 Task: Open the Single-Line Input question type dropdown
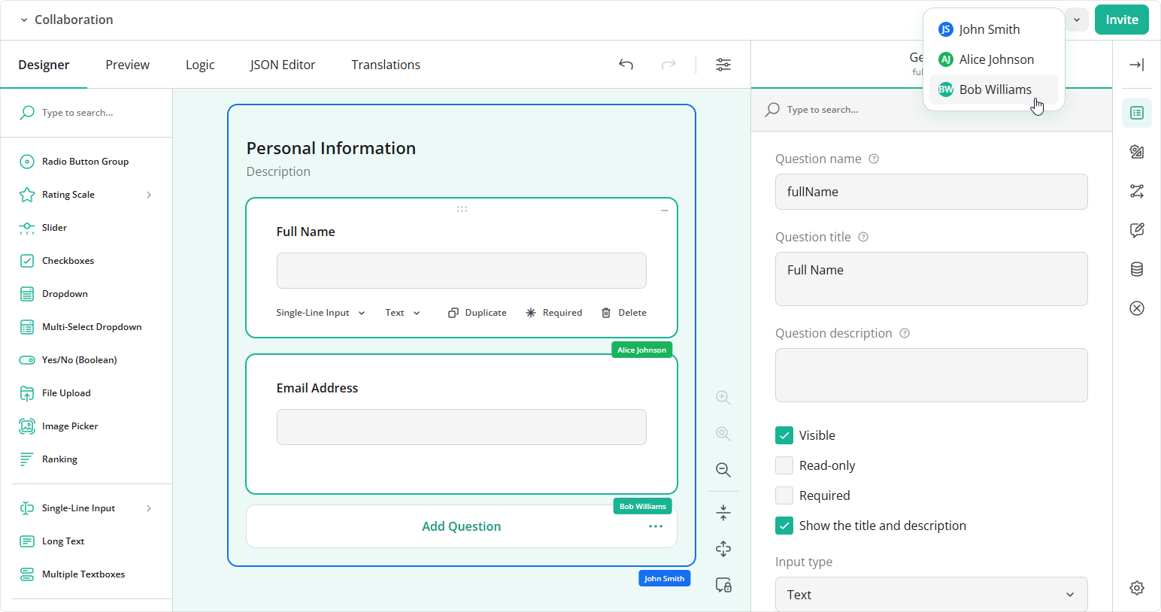point(320,313)
